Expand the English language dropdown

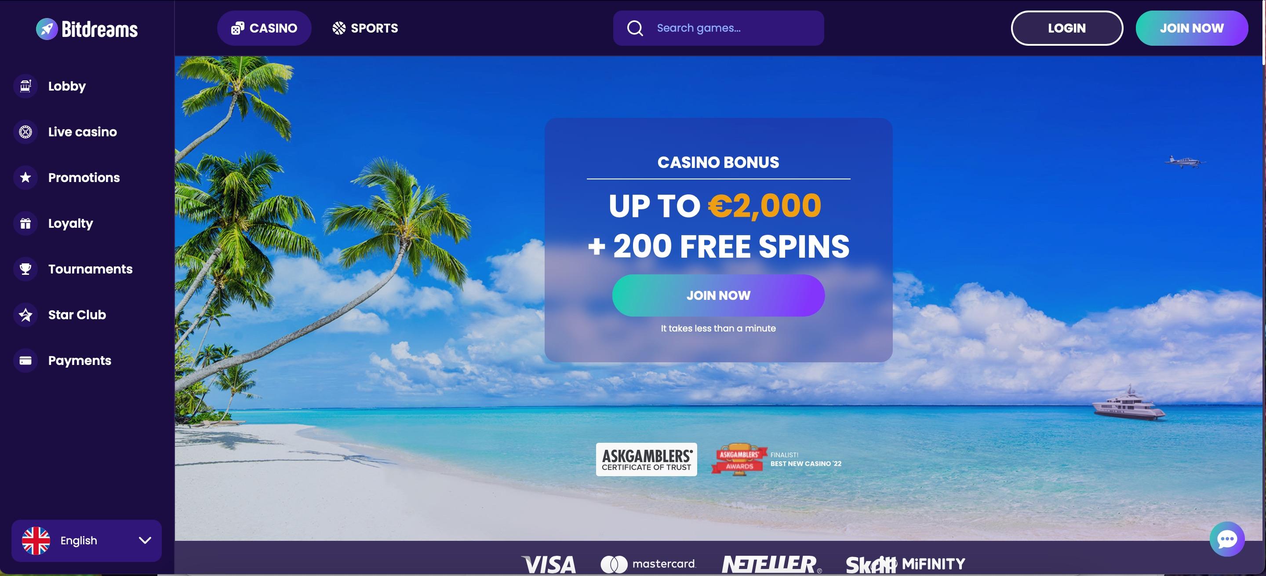coord(87,541)
